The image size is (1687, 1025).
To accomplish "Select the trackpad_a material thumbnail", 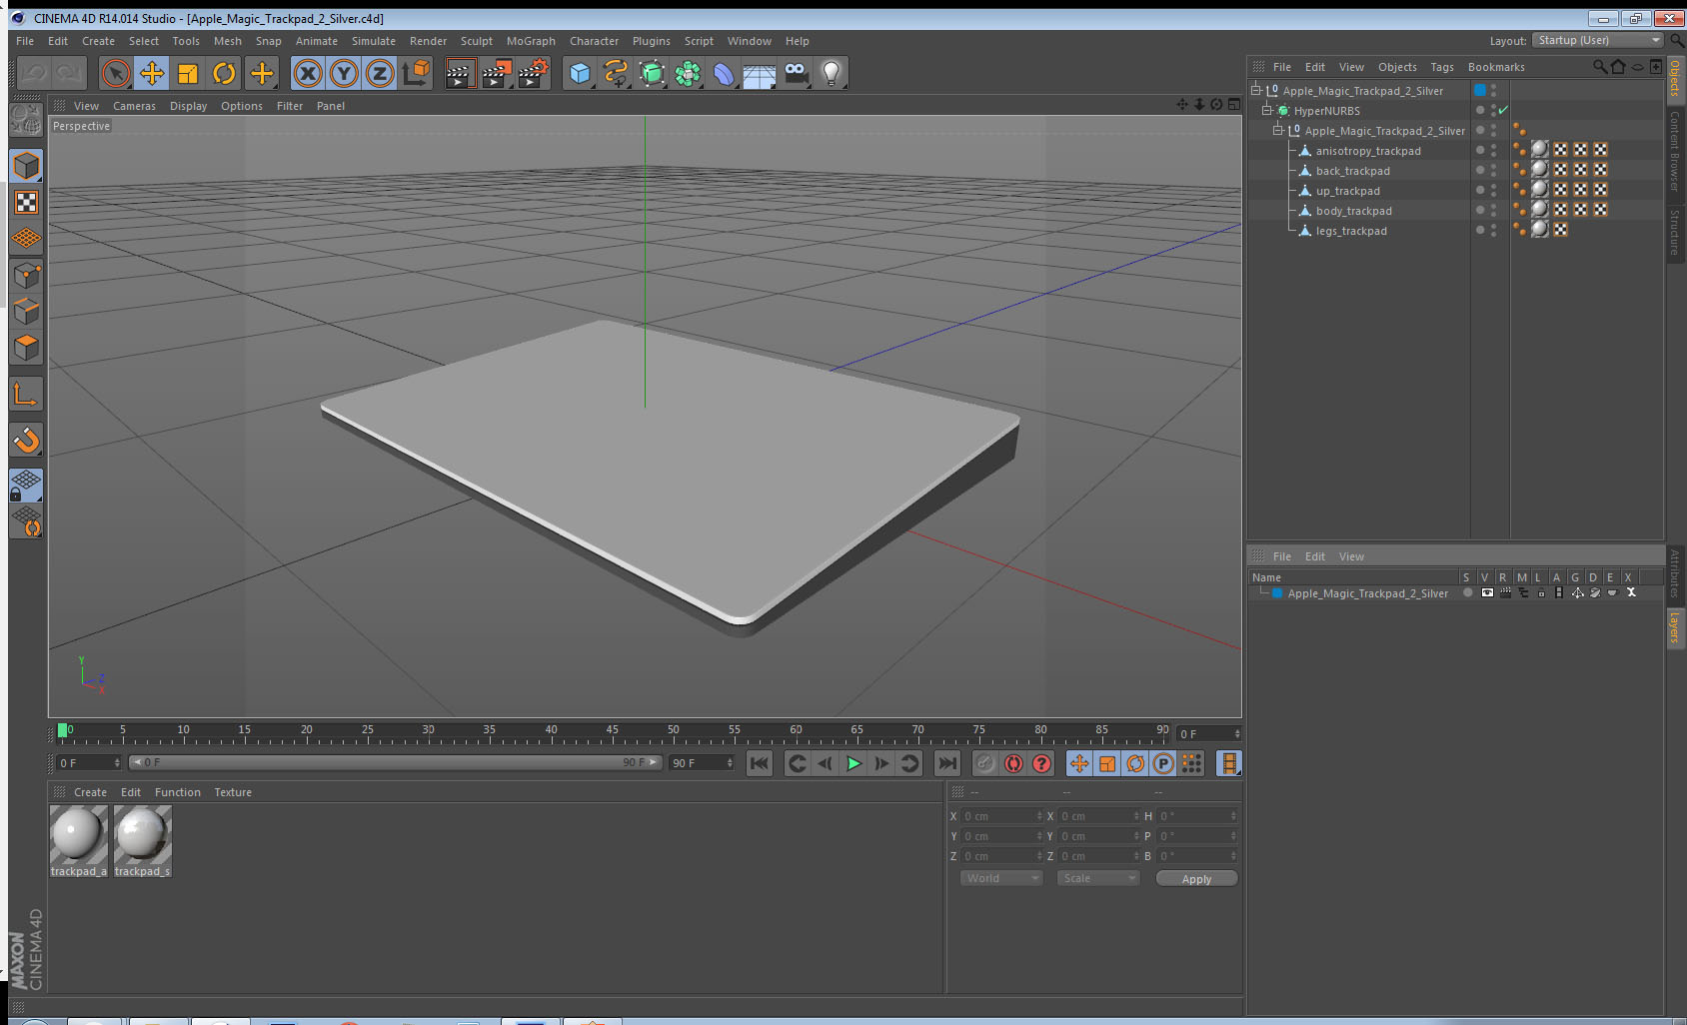I will [78, 841].
